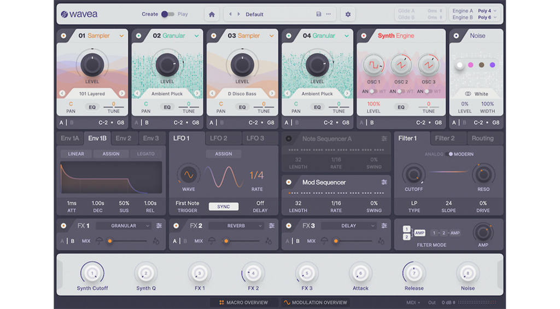This screenshot has width=560, height=309.
Task: Toggle power for 01 Sampler layer
Action: [63, 36]
